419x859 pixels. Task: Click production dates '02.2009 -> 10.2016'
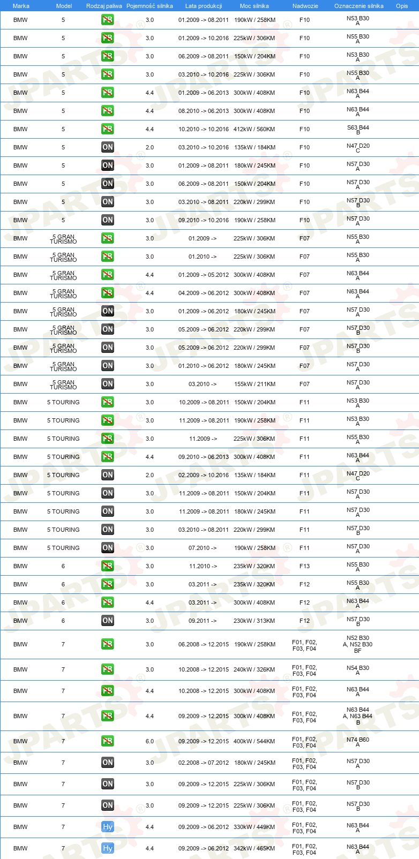(204, 475)
